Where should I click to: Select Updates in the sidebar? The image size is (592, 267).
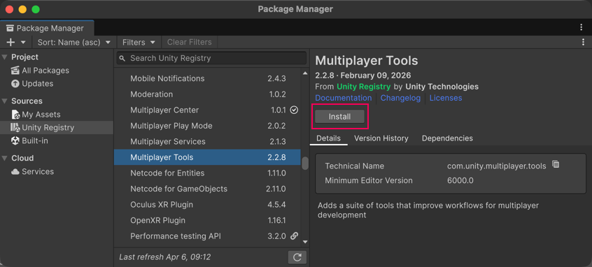57,84
